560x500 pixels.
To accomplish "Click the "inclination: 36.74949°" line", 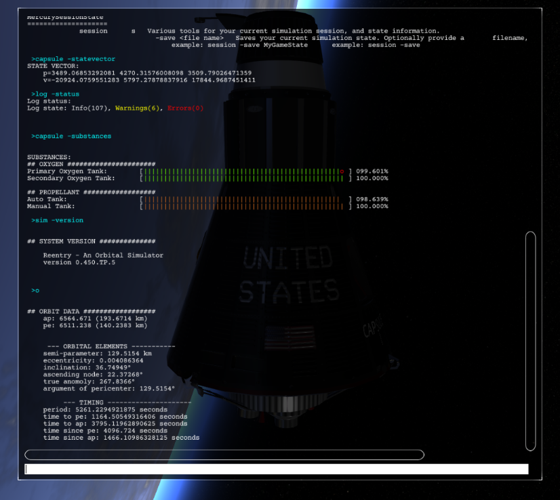I will pyautogui.click(x=87, y=368).
